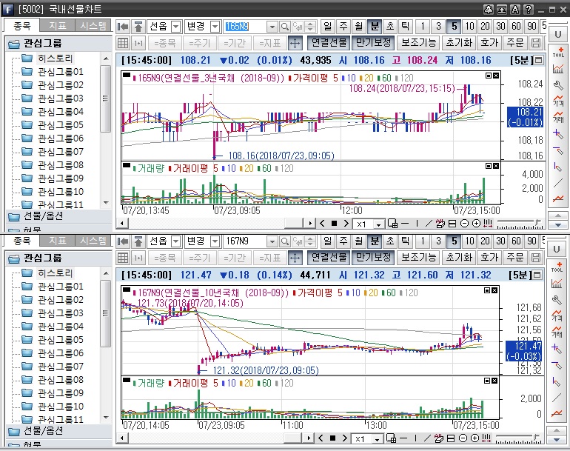Click the 초기화 button in bottom chart
This screenshot has width=570, height=451.
(458, 257)
